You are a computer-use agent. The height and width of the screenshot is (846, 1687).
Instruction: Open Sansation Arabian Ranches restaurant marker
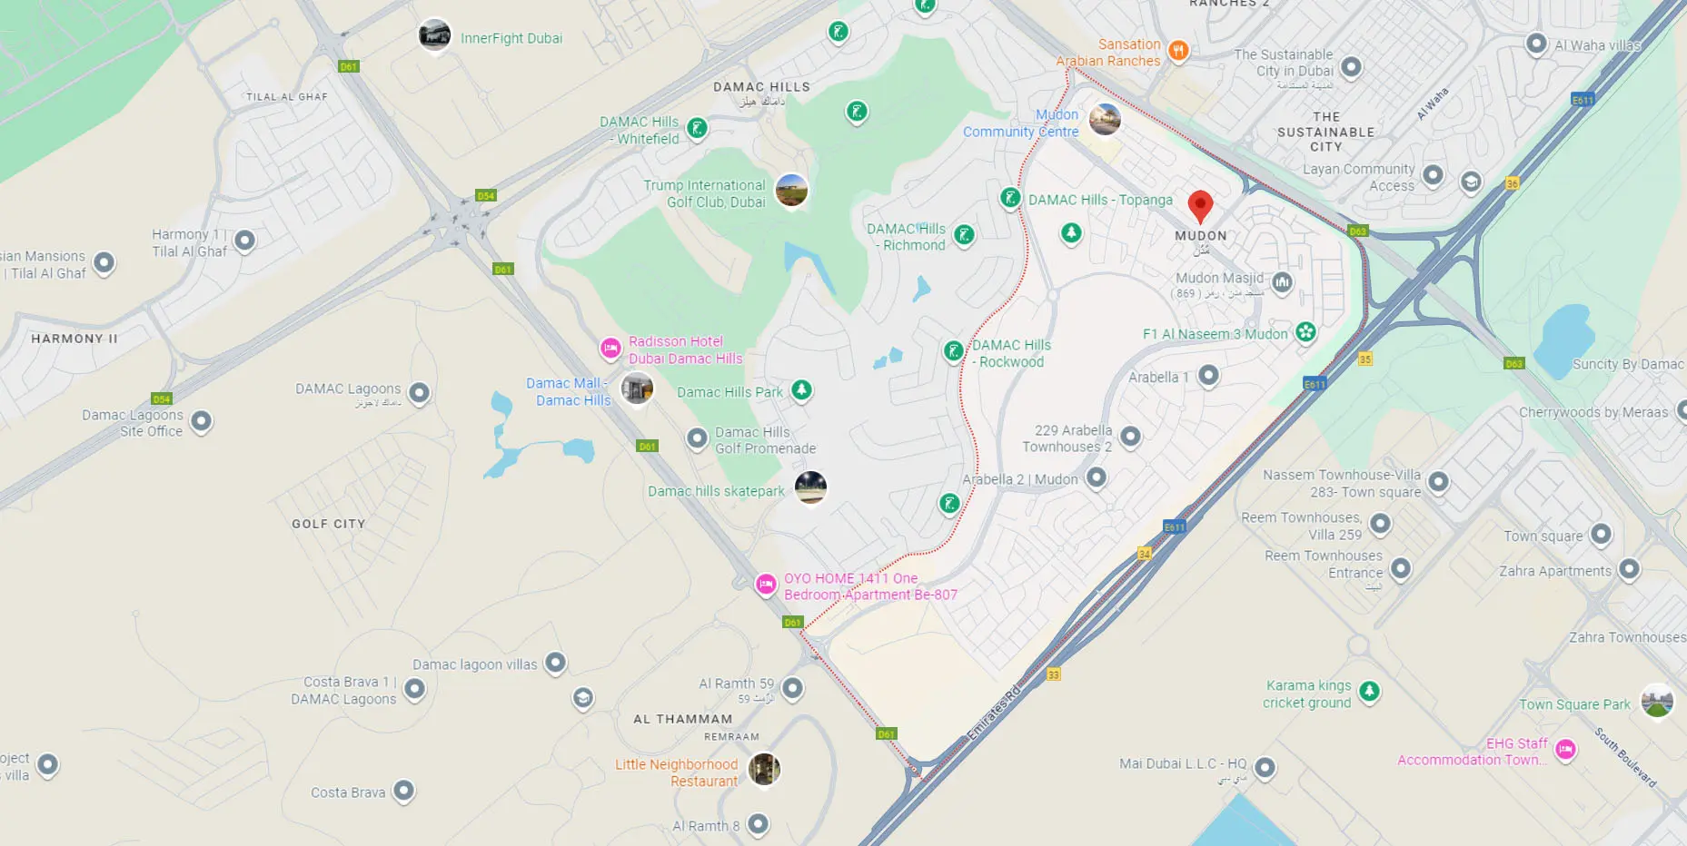pyautogui.click(x=1177, y=51)
